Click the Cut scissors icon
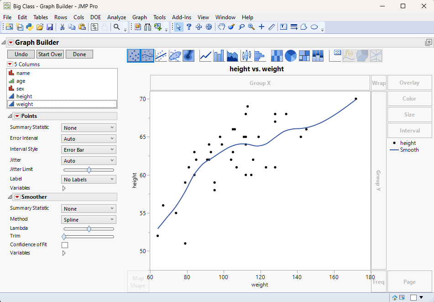This screenshot has width=434, height=302. pos(62,27)
